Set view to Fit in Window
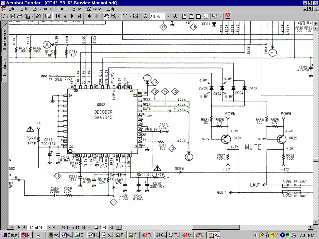Image resolution: width=319 pixels, height=239 pixels. (192, 16)
